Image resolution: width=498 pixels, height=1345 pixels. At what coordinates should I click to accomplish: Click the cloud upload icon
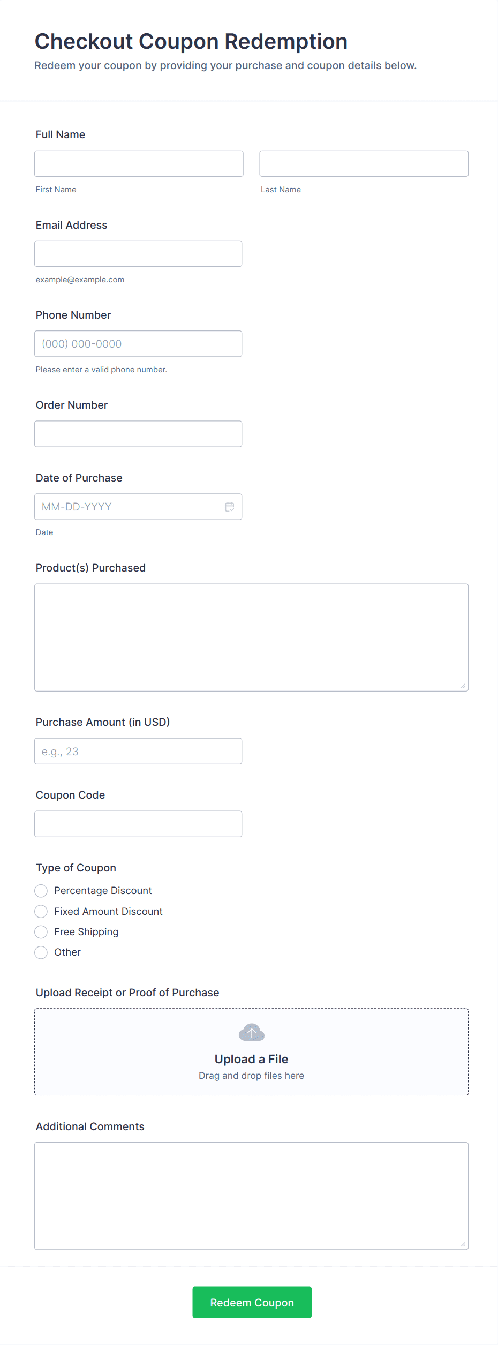coord(252,1032)
